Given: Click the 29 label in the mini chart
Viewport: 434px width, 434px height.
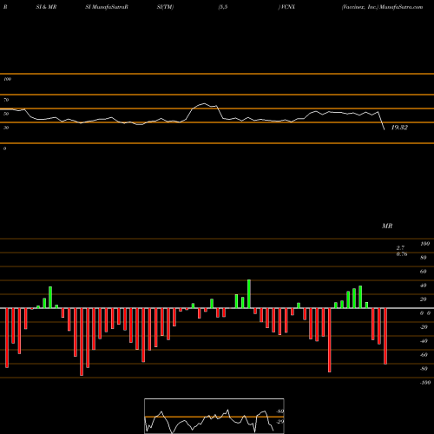Looking at the screenshot, I should (279, 422).
